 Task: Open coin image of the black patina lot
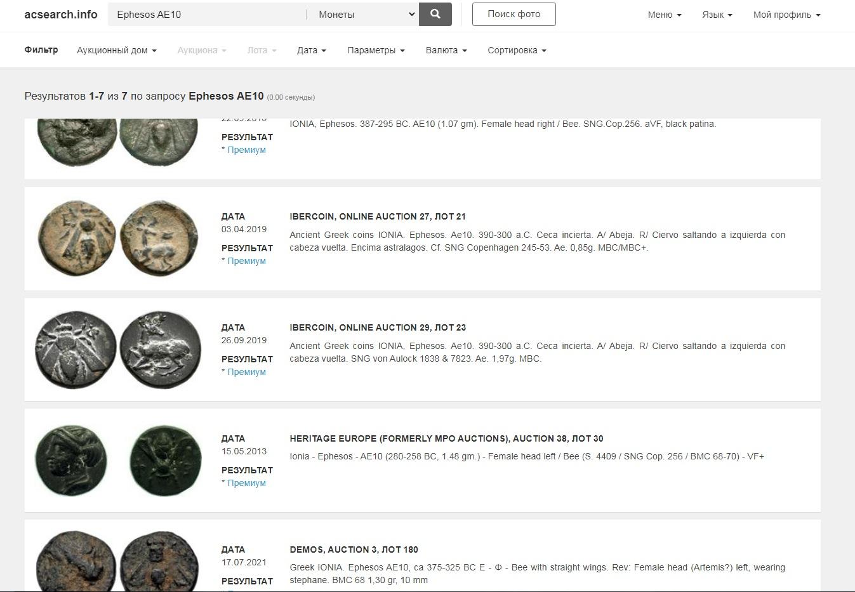pos(118,142)
